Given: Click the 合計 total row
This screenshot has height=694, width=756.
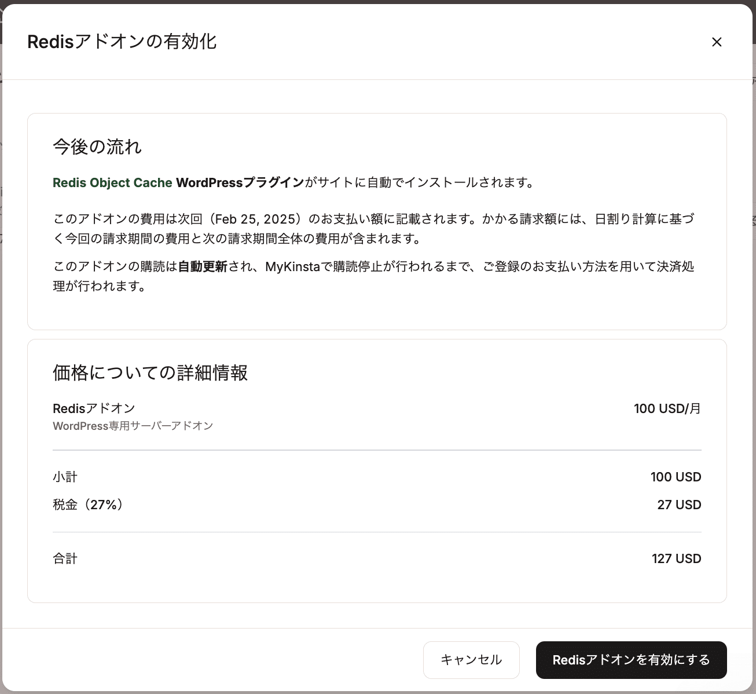Looking at the screenshot, I should (64, 558).
